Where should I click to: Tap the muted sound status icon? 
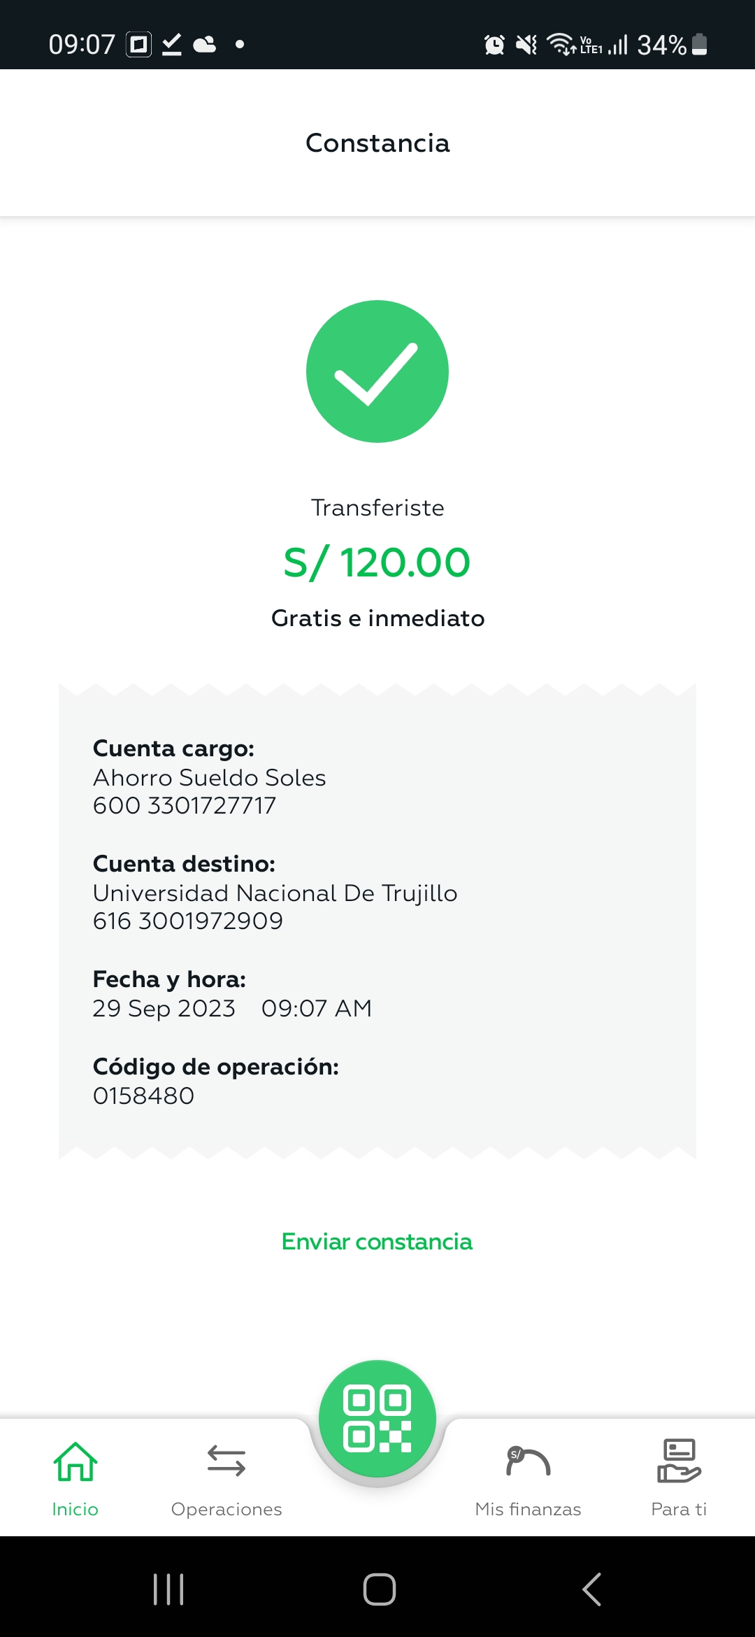point(526,45)
